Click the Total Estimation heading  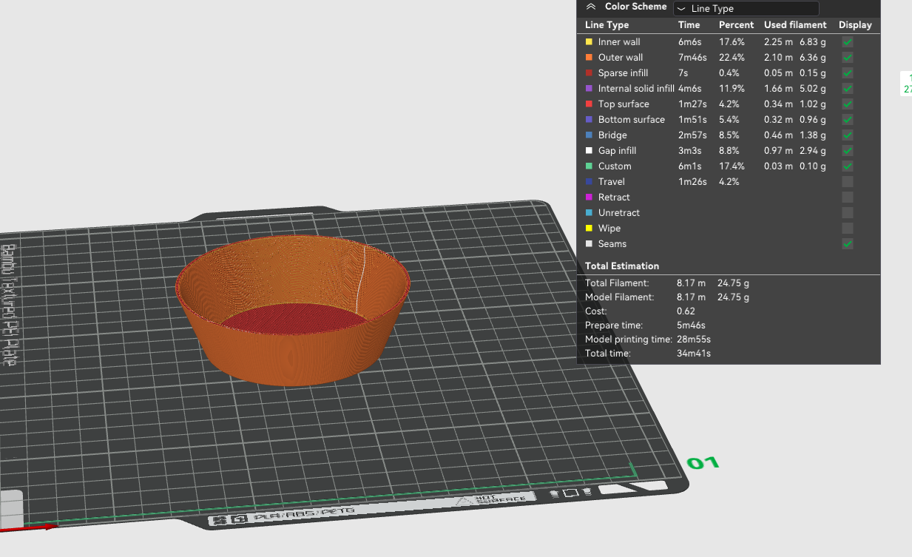point(622,266)
